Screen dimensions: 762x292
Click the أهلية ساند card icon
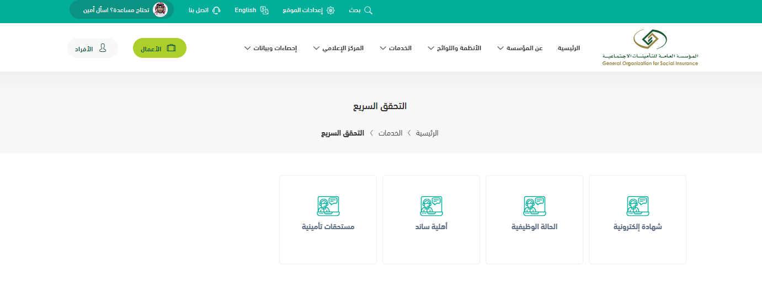pos(431,206)
